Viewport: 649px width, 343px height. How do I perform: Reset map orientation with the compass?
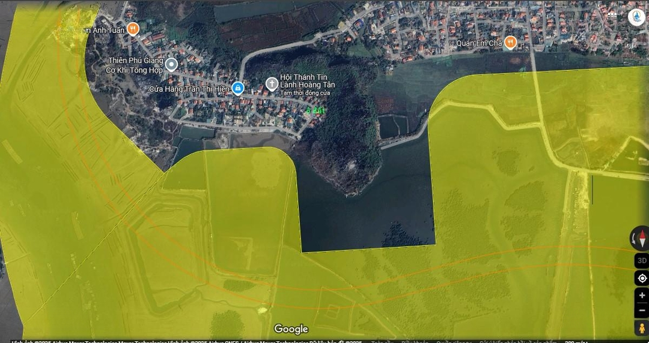point(641,239)
